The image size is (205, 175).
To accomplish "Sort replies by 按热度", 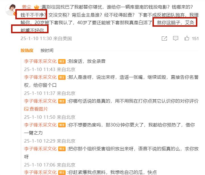I will (27, 51).
